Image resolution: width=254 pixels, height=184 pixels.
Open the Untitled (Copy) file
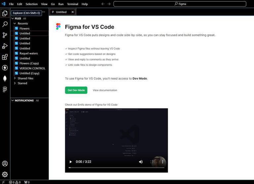30,73
